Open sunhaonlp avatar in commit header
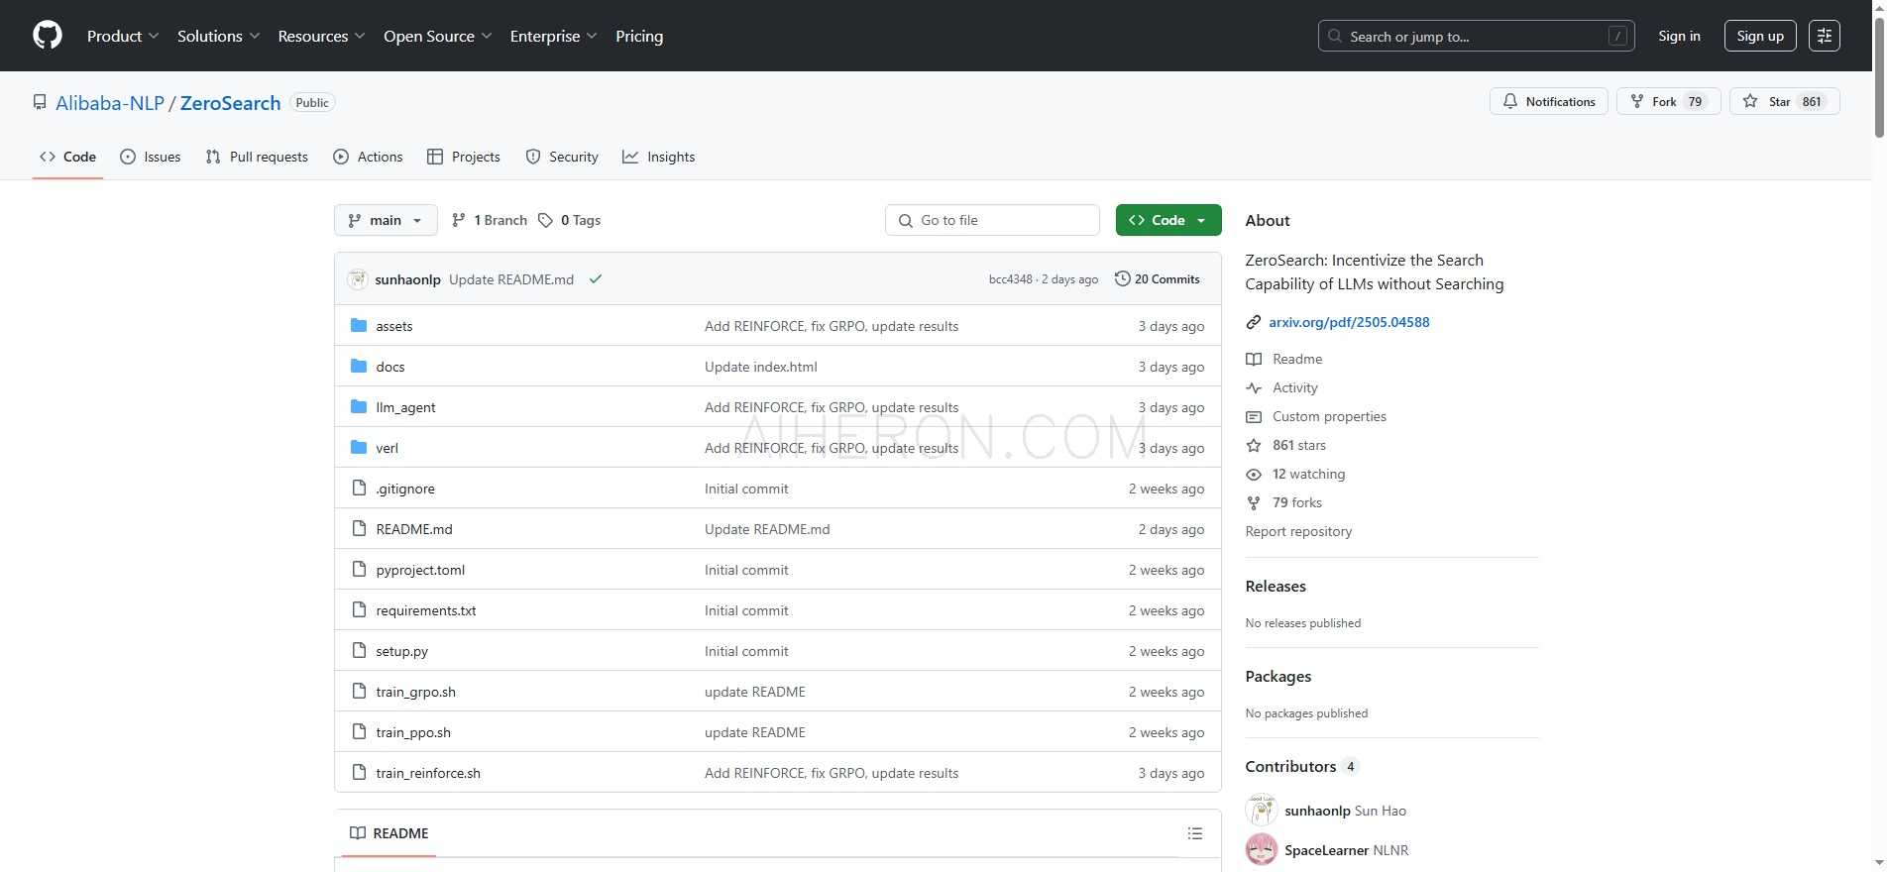The height and width of the screenshot is (872, 1887). pyautogui.click(x=358, y=279)
